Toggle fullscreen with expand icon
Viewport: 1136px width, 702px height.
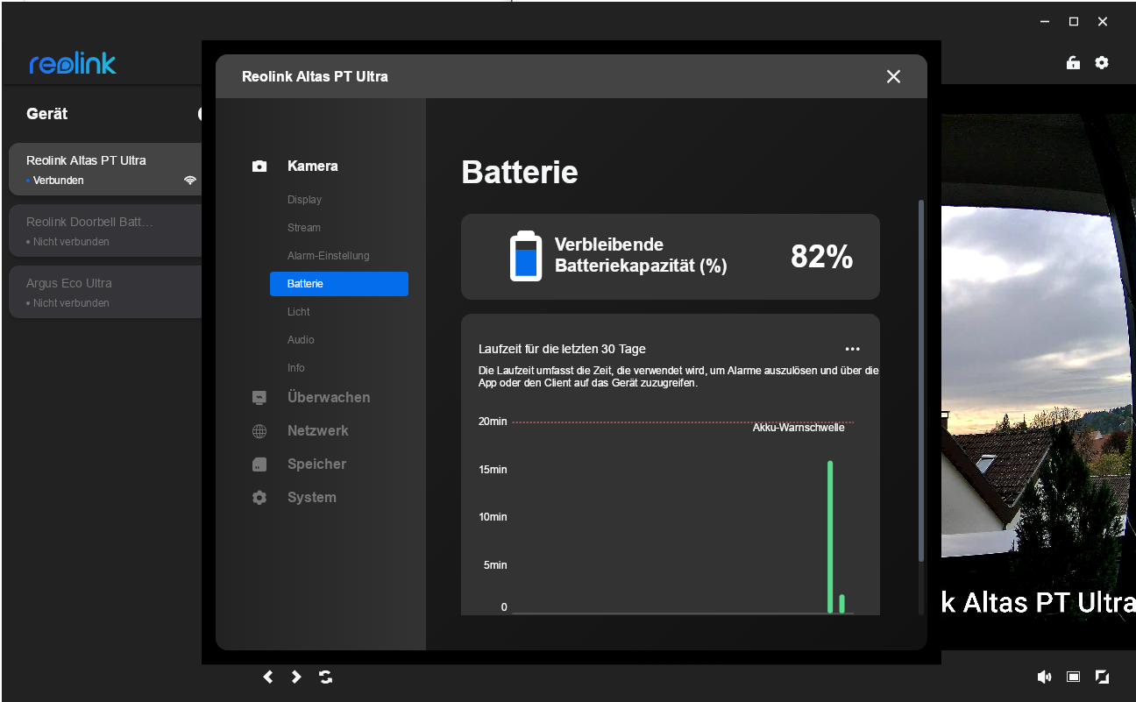1103,677
